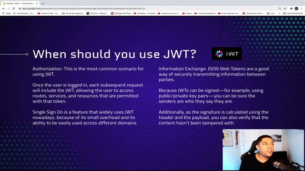Click the paragraph starting 'Because JWTs can be signed'
The height and width of the screenshot is (171, 305).
click(211, 96)
